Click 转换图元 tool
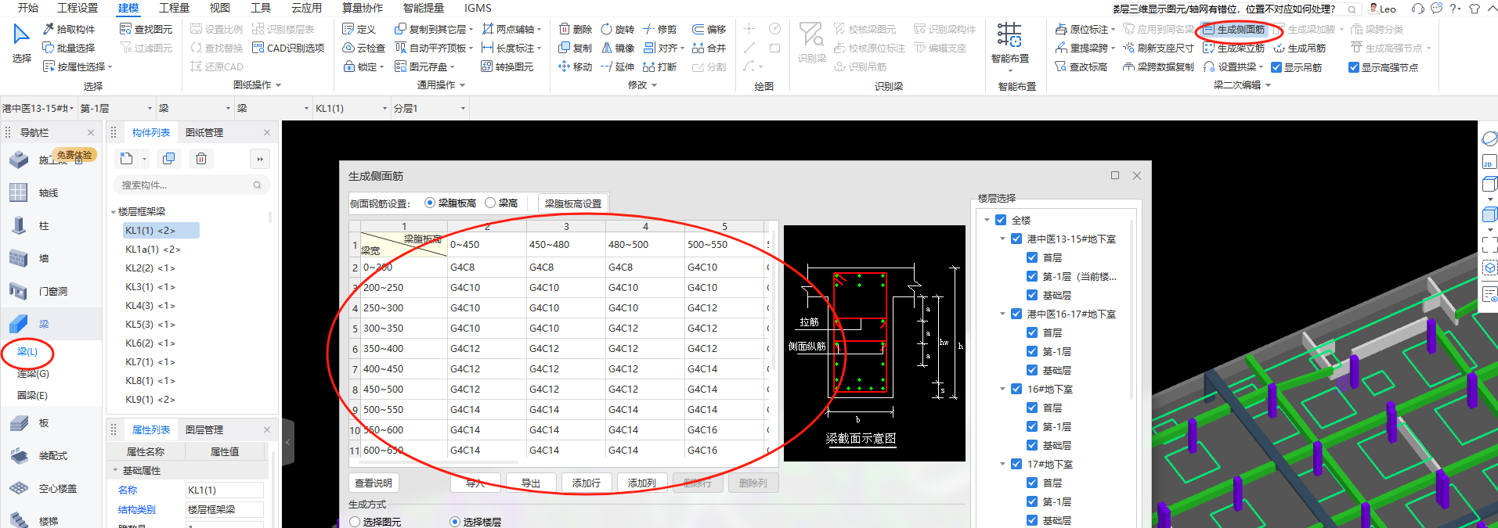Viewport: 1498px width, 528px height. coord(507,66)
